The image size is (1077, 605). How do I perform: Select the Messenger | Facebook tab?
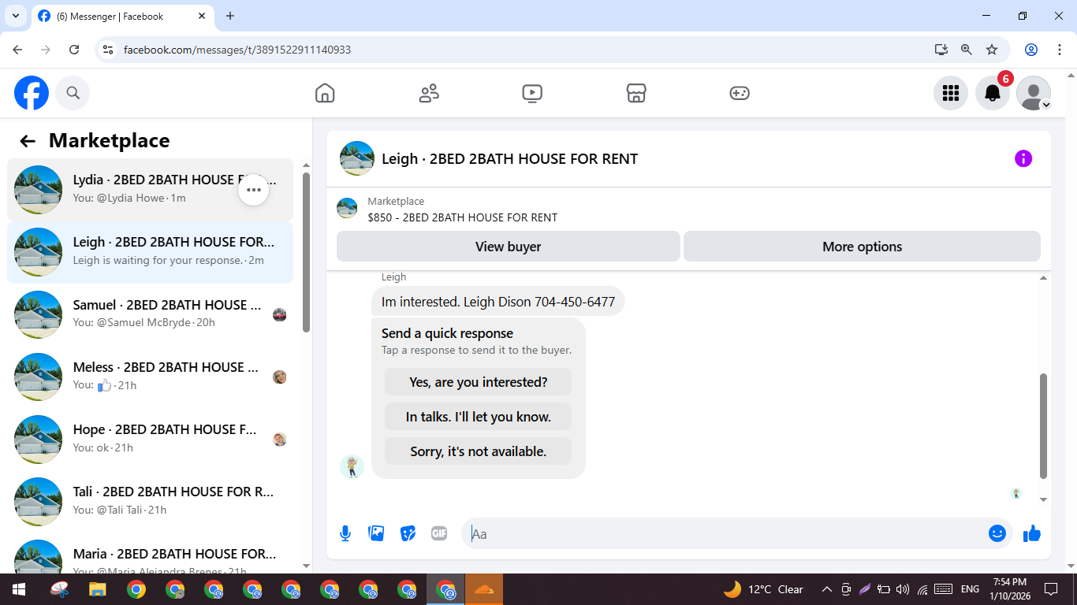122,16
